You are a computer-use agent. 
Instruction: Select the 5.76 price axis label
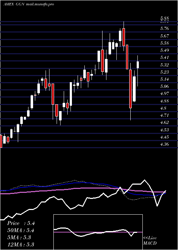164,29
